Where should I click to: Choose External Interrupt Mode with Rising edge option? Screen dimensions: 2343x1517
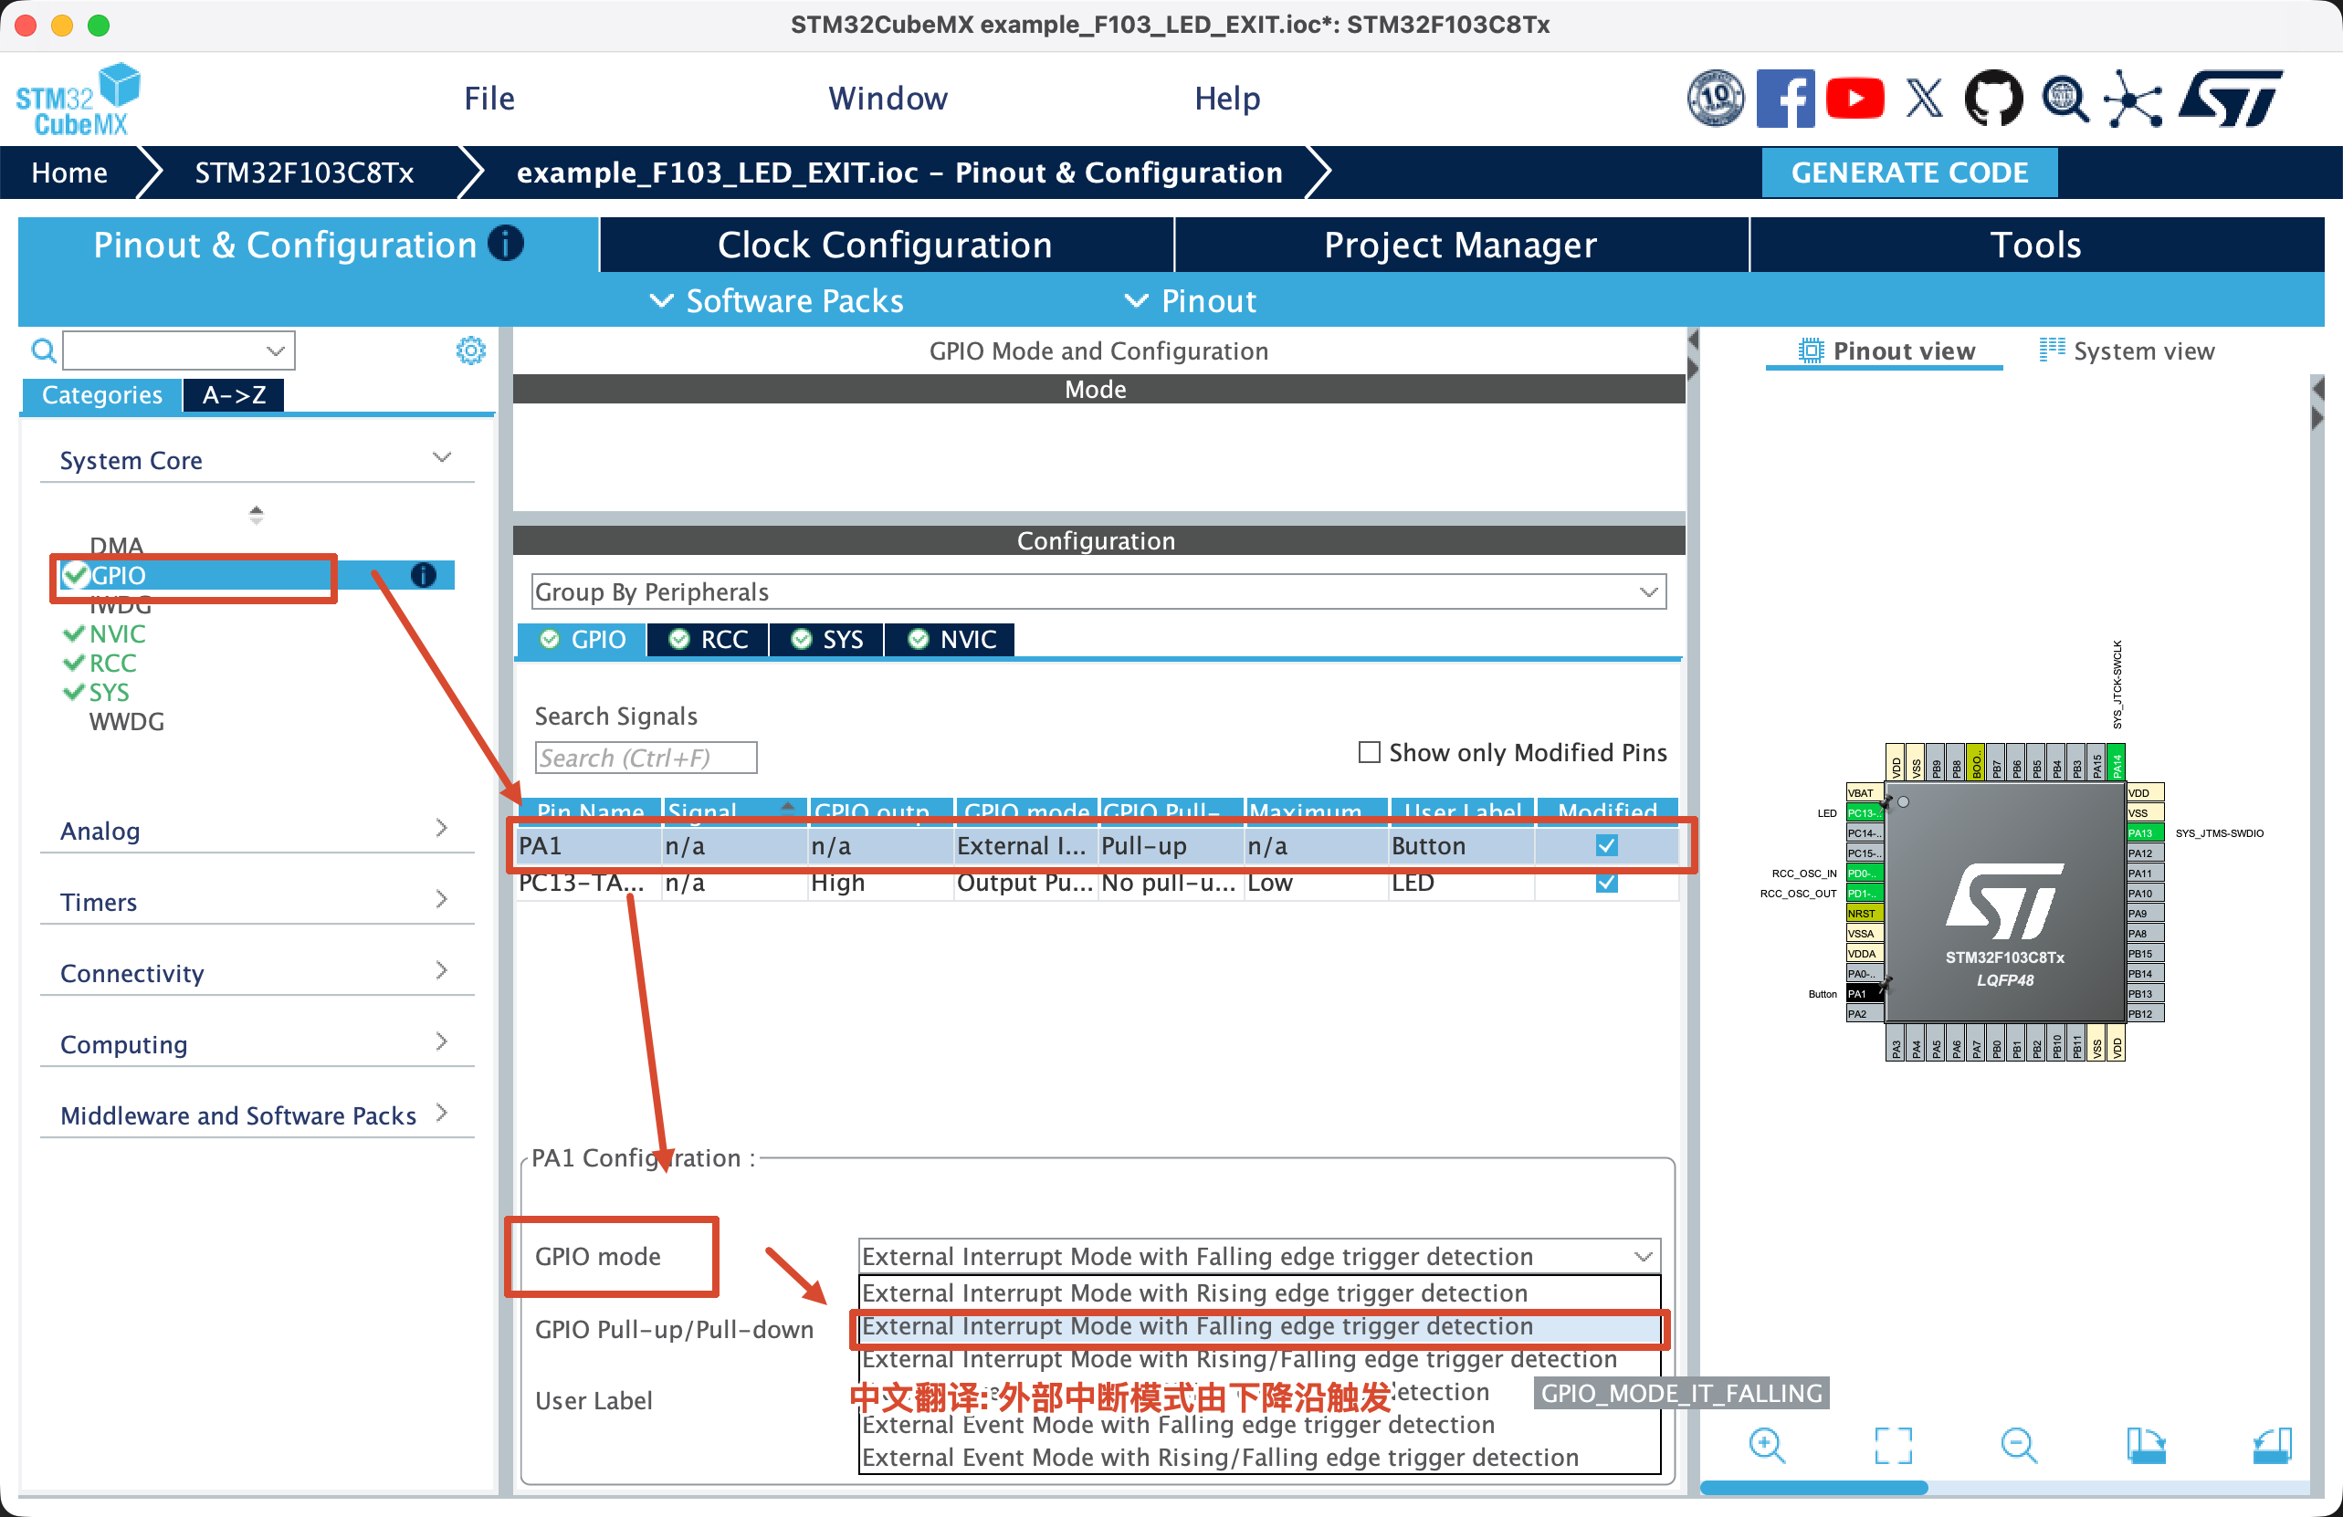point(1259,1292)
